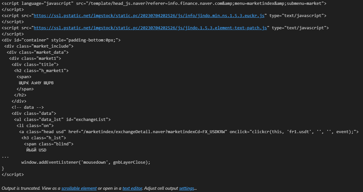Click the anchor line with FX_USDKRW href
The height and width of the screenshot is (192, 363).
pyautogui.click(x=189, y=132)
